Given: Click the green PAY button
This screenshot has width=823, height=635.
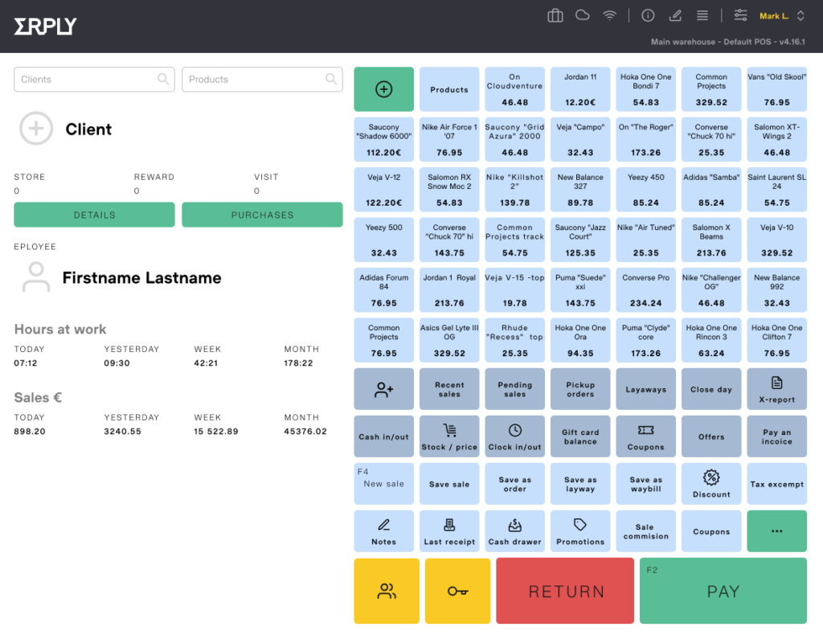Looking at the screenshot, I should tap(723, 591).
